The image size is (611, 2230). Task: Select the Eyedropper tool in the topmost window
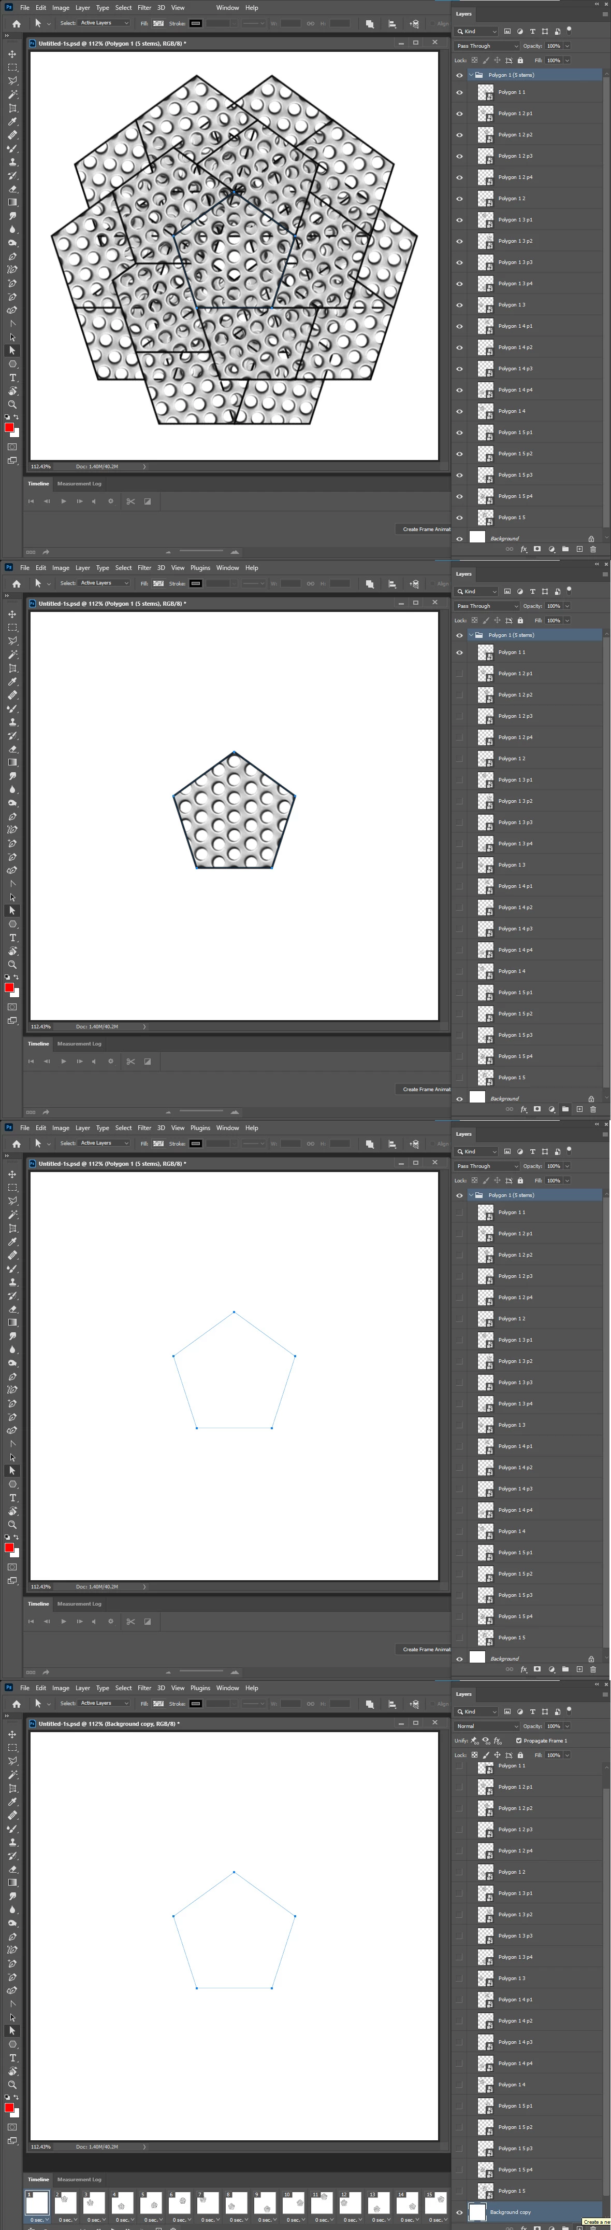click(12, 122)
